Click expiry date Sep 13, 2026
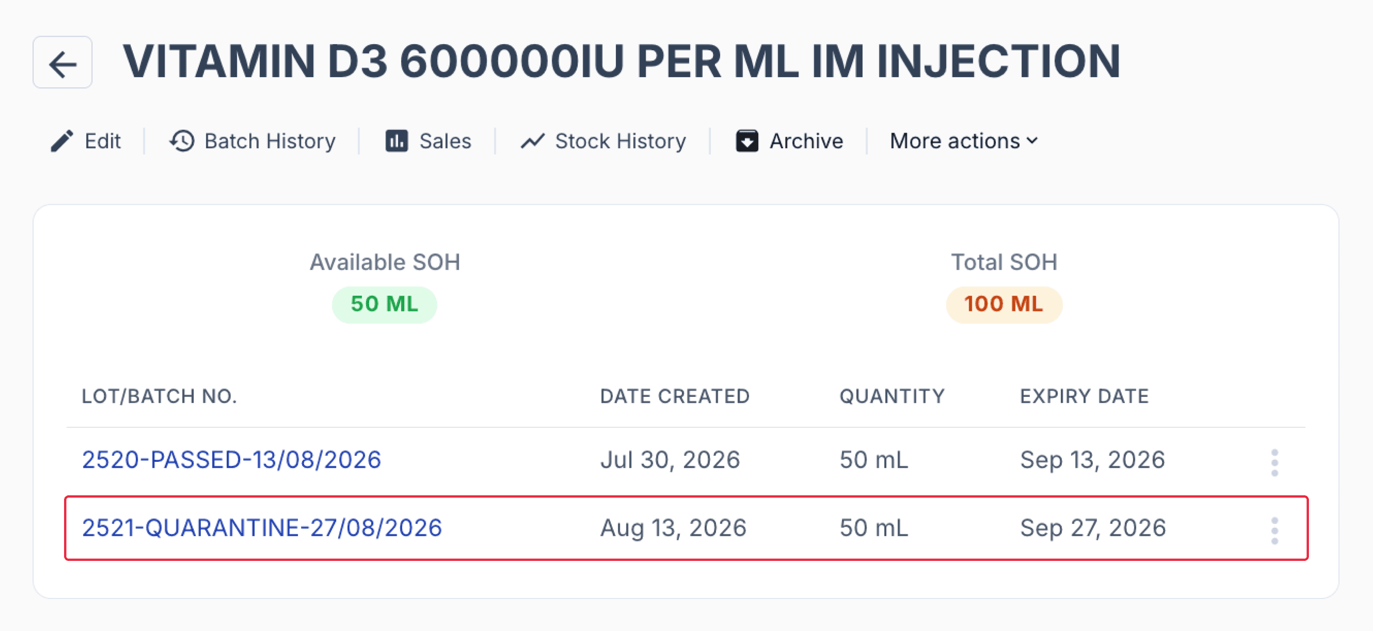This screenshot has width=1373, height=631. point(1093,460)
